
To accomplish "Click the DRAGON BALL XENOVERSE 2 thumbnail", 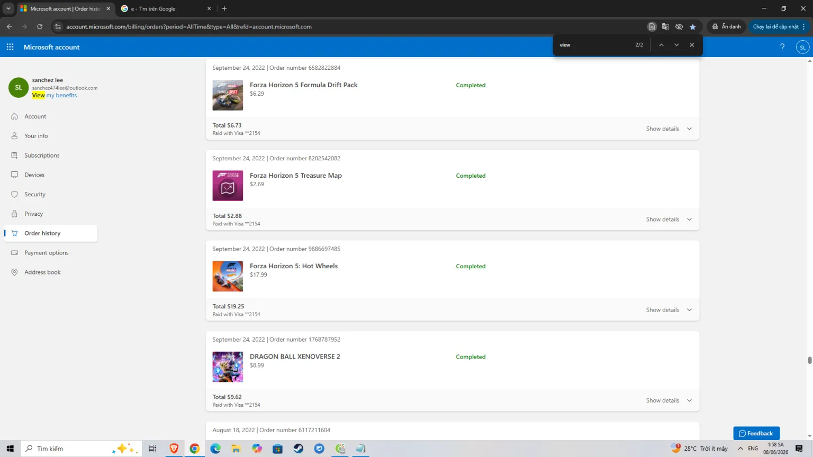I will tap(228, 367).
